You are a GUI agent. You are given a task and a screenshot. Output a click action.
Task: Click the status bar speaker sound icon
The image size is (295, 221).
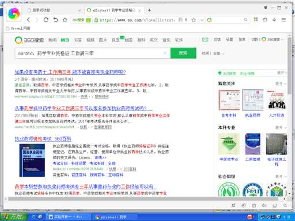264,205
